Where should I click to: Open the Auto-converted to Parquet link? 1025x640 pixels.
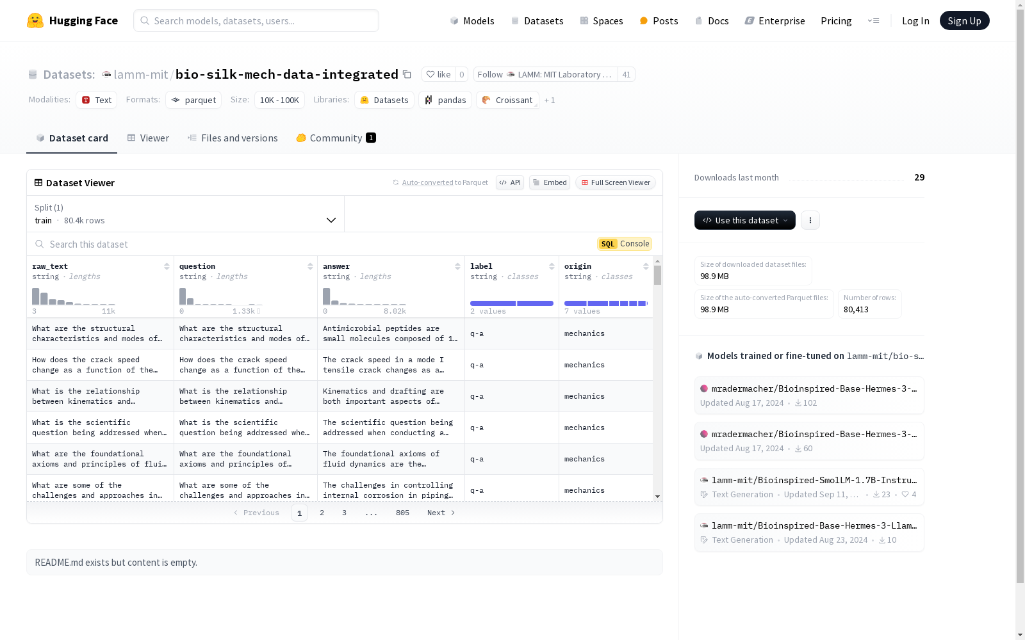point(445,182)
